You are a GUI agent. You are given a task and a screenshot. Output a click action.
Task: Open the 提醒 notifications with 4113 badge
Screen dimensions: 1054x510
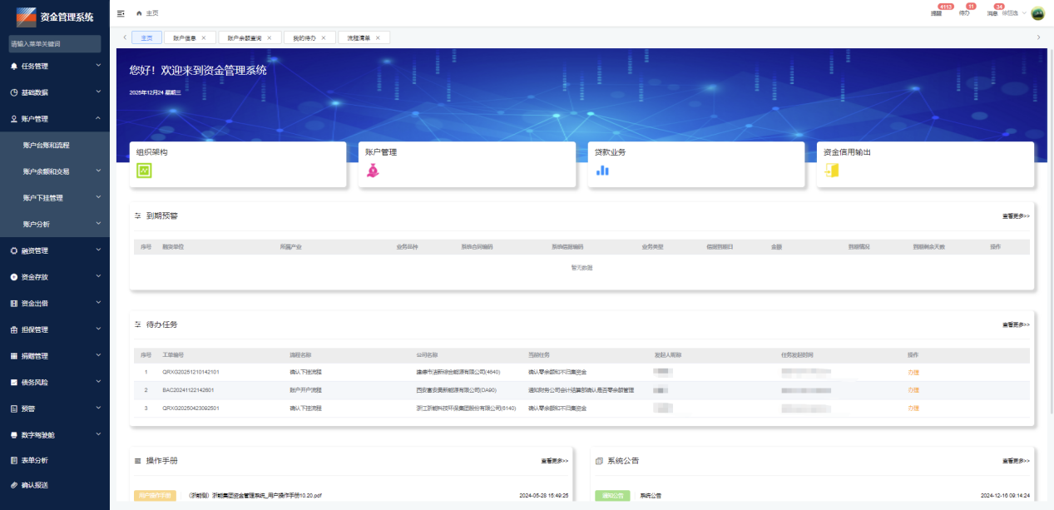pyautogui.click(x=937, y=13)
